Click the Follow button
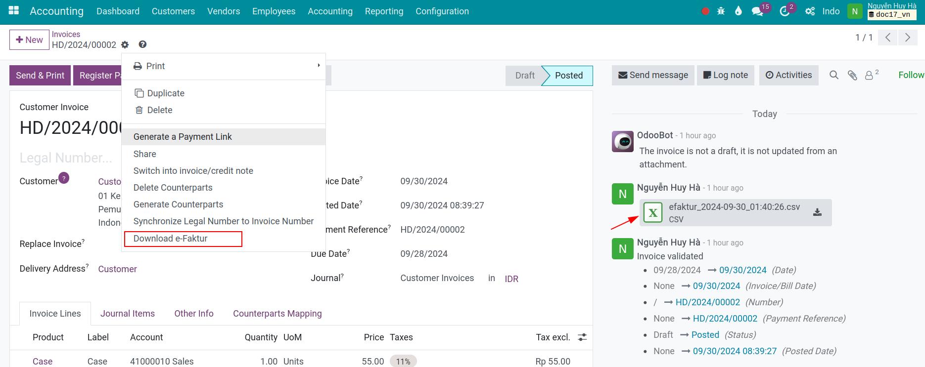The image size is (925, 367). [x=911, y=75]
